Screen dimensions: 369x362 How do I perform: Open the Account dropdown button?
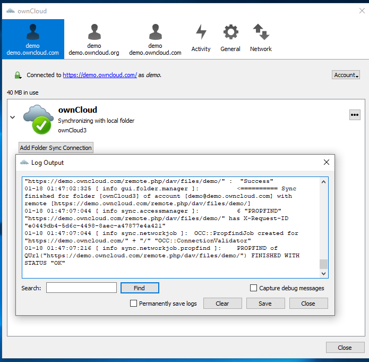[x=346, y=75]
